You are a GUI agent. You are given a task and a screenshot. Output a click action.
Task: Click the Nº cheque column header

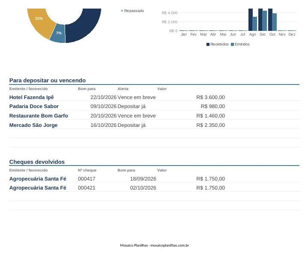87,170
